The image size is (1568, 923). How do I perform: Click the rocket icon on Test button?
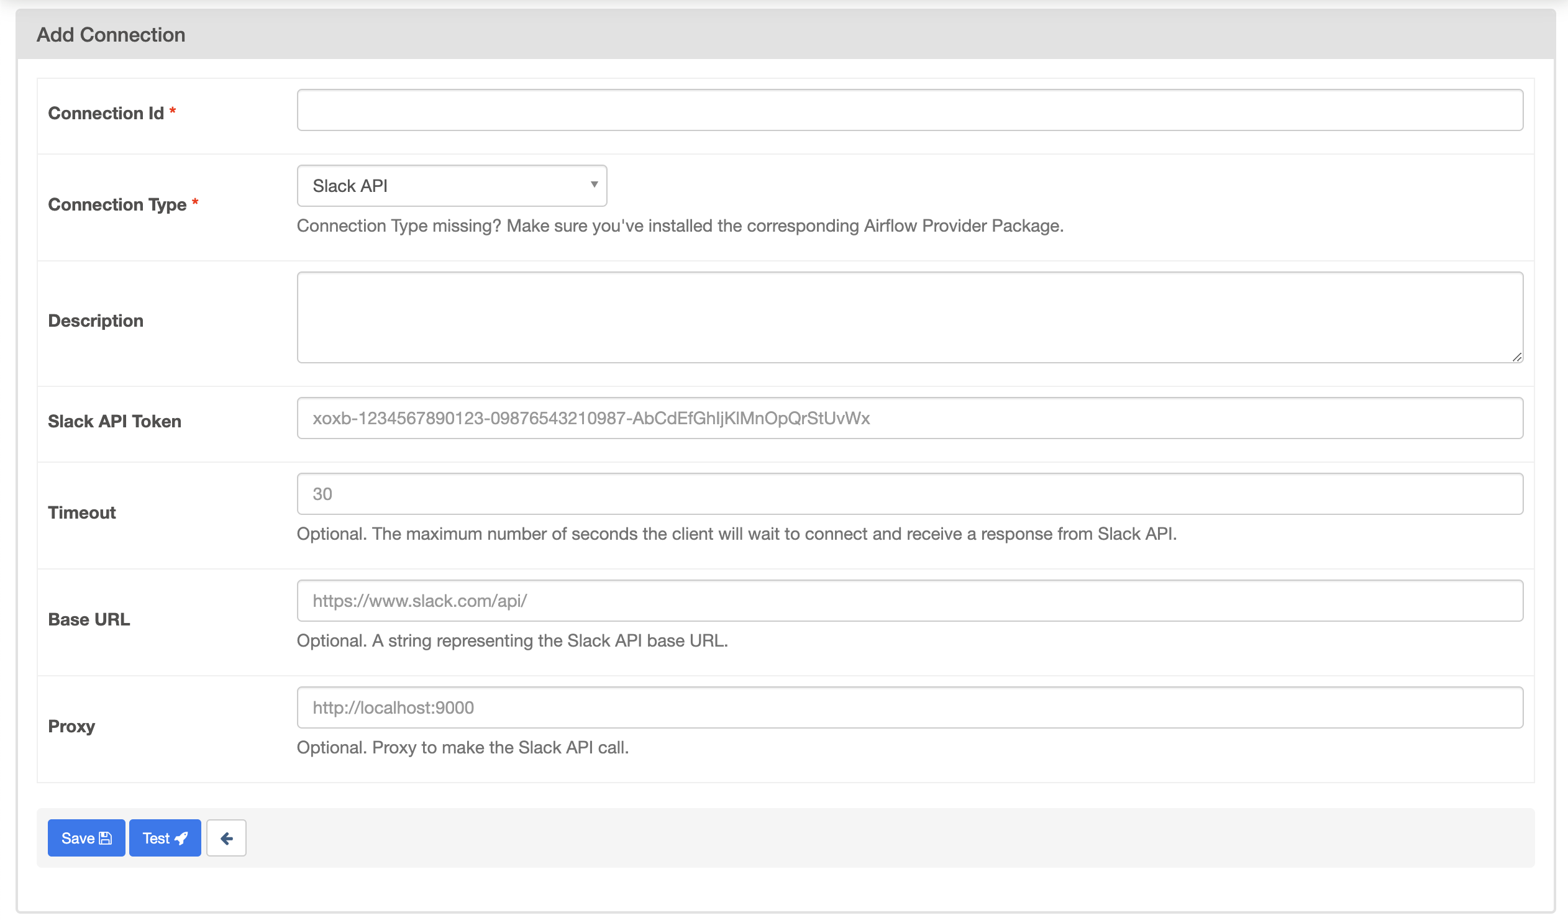click(x=181, y=839)
